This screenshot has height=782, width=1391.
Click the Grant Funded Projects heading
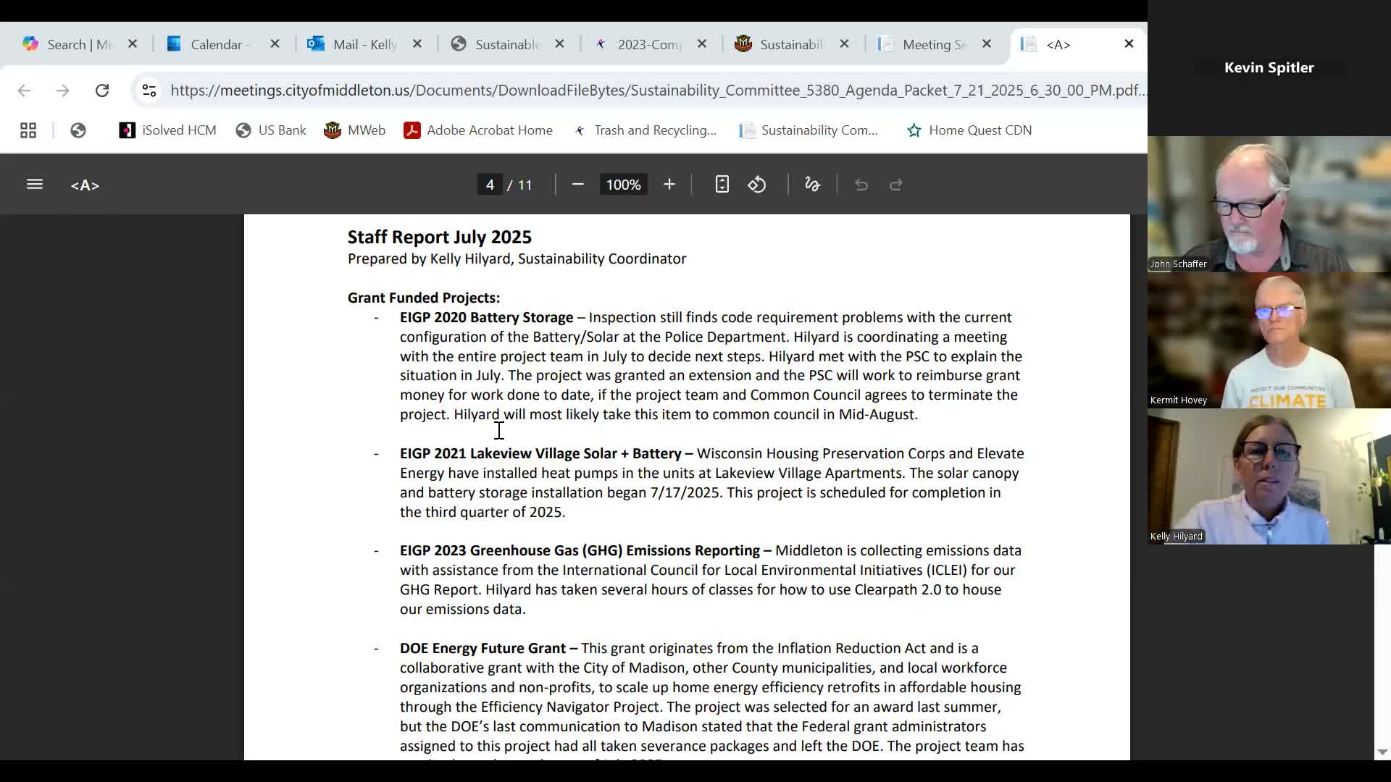(x=424, y=298)
